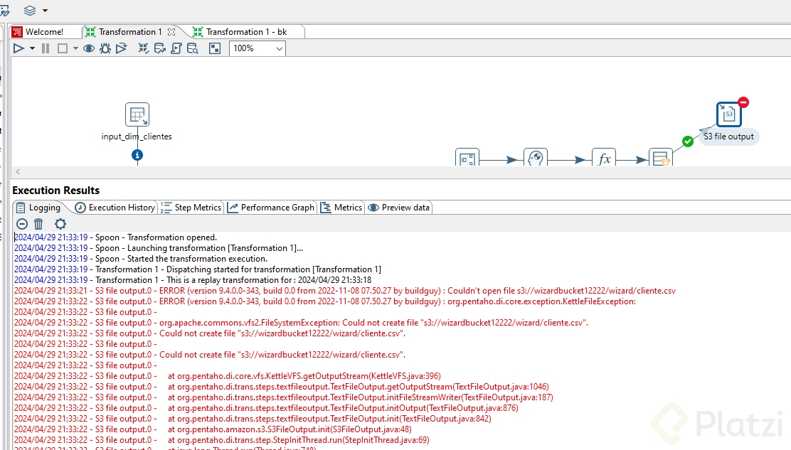Screen dimensions: 791x450
Task: Select the fx formula step icon
Action: click(x=604, y=158)
